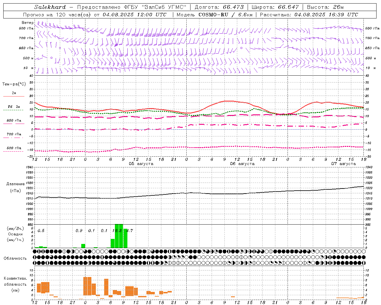Viewport: 381px width, 305px height.
Task: Select the longitude value 'Долгота: 66.473'
Action: [x=219, y=7]
